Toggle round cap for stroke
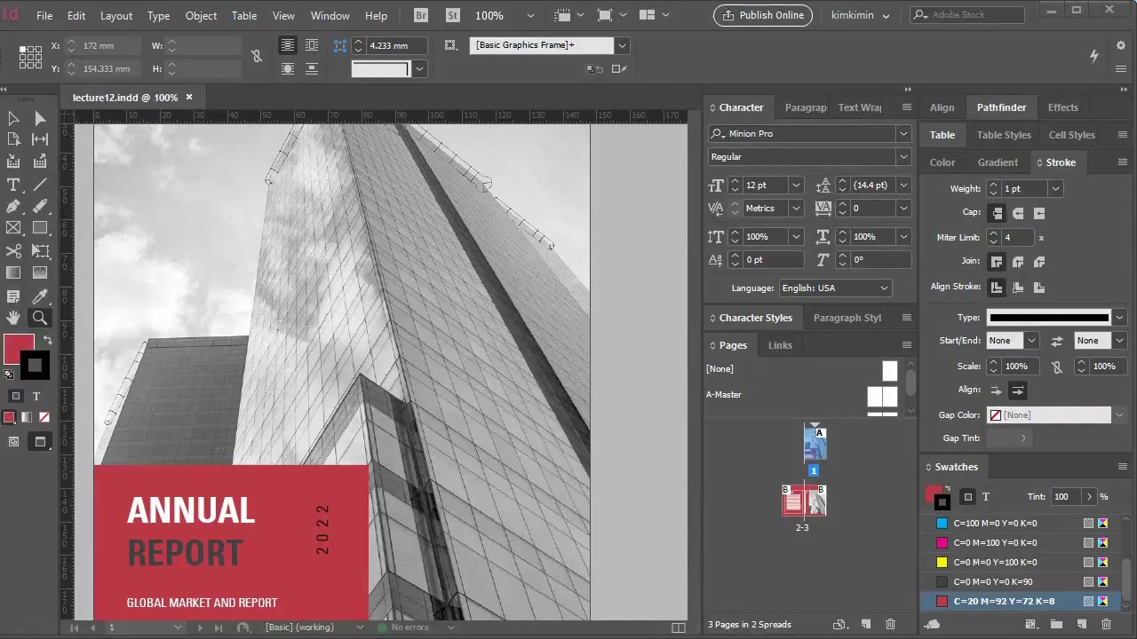Image resolution: width=1137 pixels, height=639 pixels. [1018, 213]
